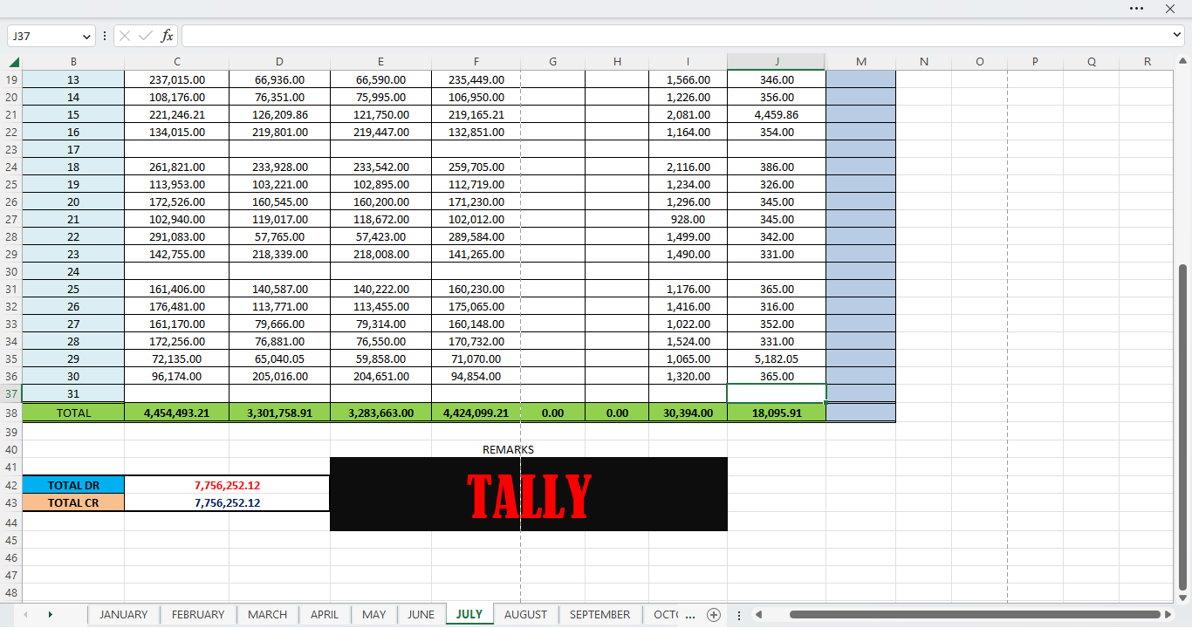Switch to the AUGUST sheet tab
The width and height of the screenshot is (1192, 628).
tap(526, 615)
